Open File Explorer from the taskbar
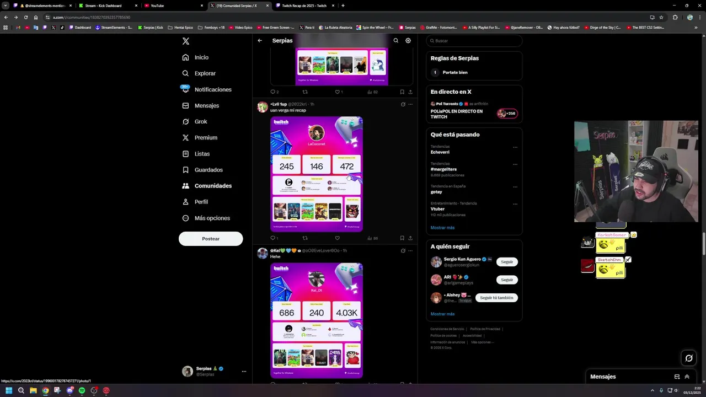706x397 pixels. (33, 390)
